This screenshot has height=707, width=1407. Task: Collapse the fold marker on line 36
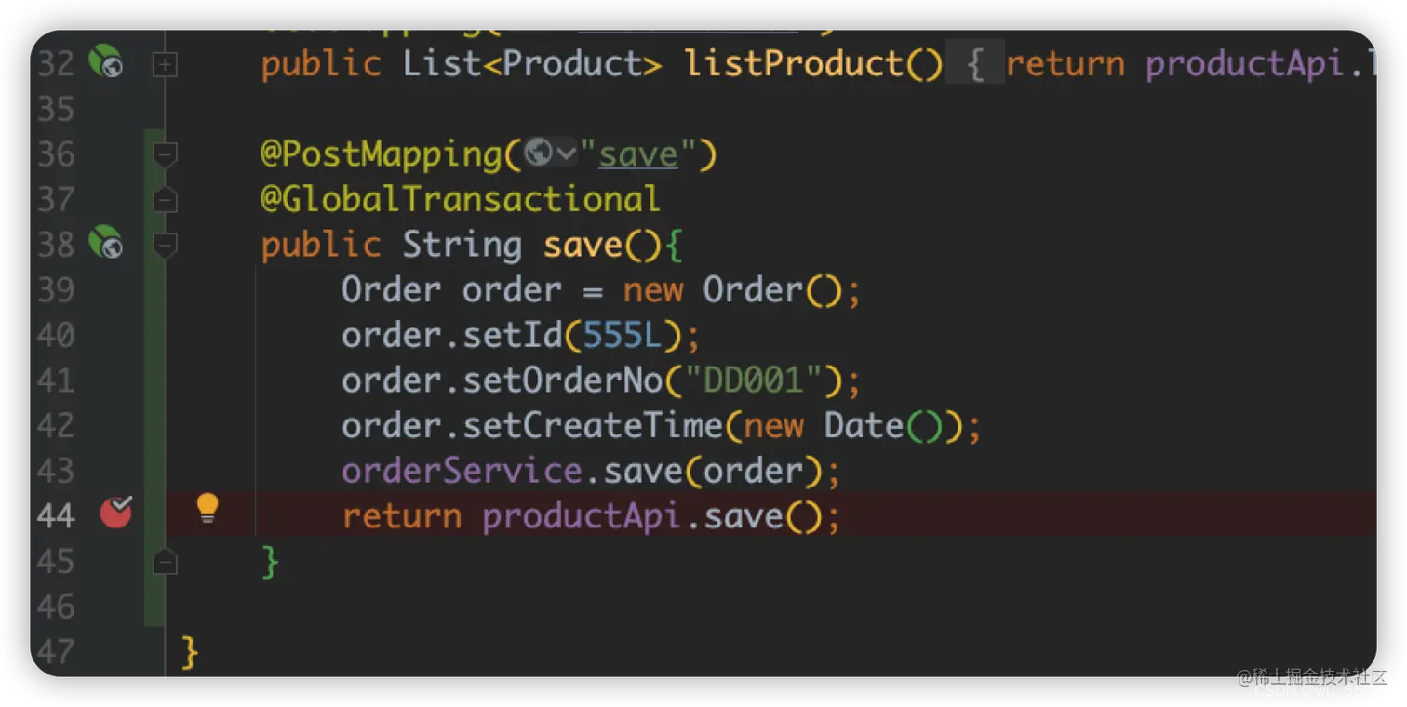pyautogui.click(x=165, y=154)
